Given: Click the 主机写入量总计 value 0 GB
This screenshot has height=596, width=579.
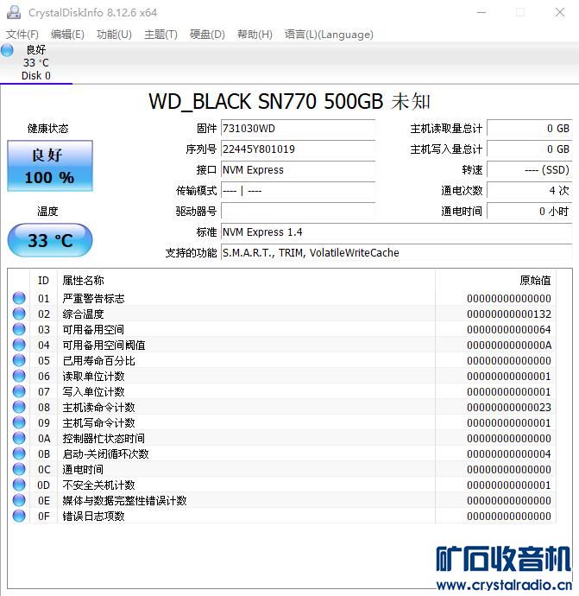Looking at the screenshot, I should [529, 149].
